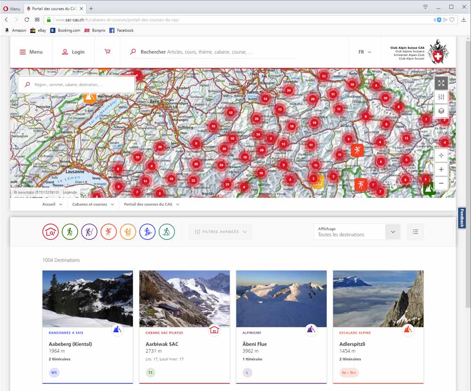The image size is (471, 391).
Task: Click the Login link
Action: (x=73, y=52)
